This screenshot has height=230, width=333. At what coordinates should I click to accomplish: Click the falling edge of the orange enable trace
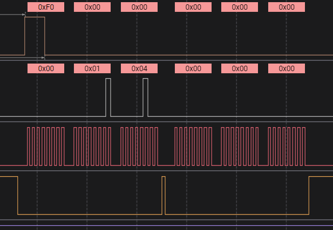click(x=18, y=196)
